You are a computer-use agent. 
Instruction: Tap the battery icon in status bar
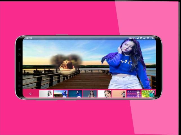152,38
